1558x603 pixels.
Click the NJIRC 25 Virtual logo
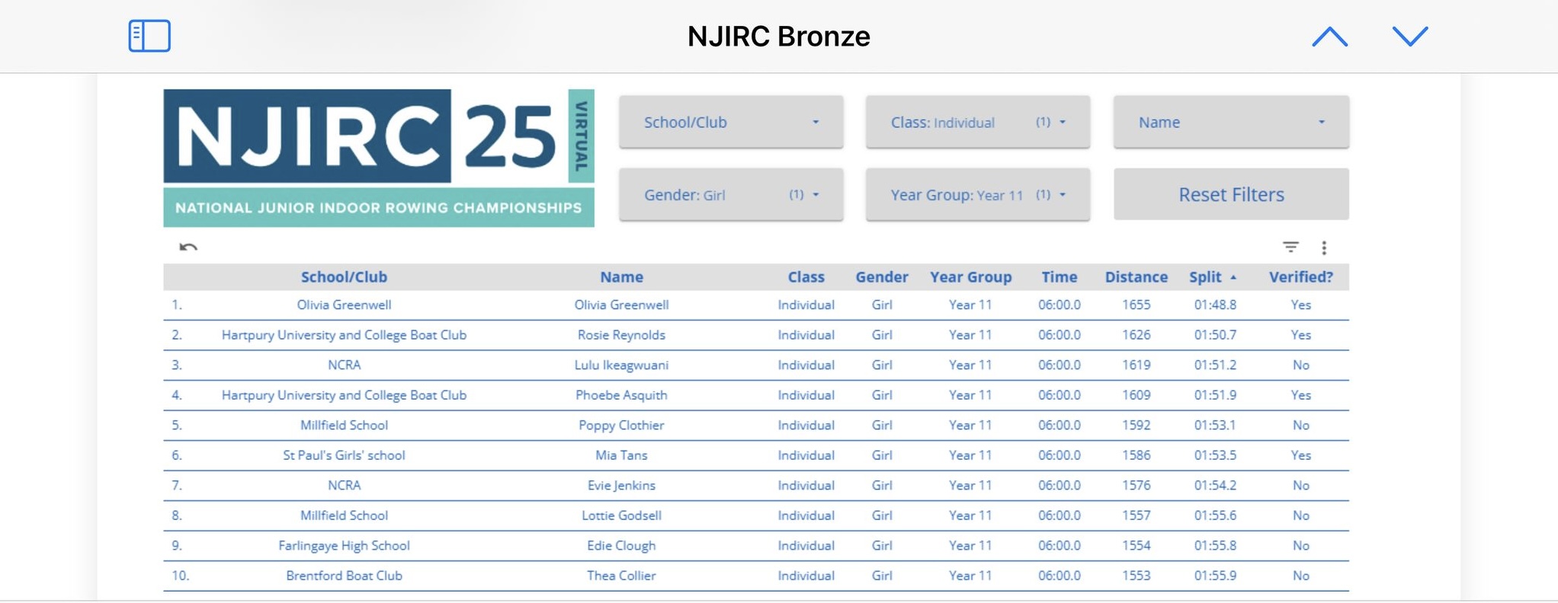(379, 158)
